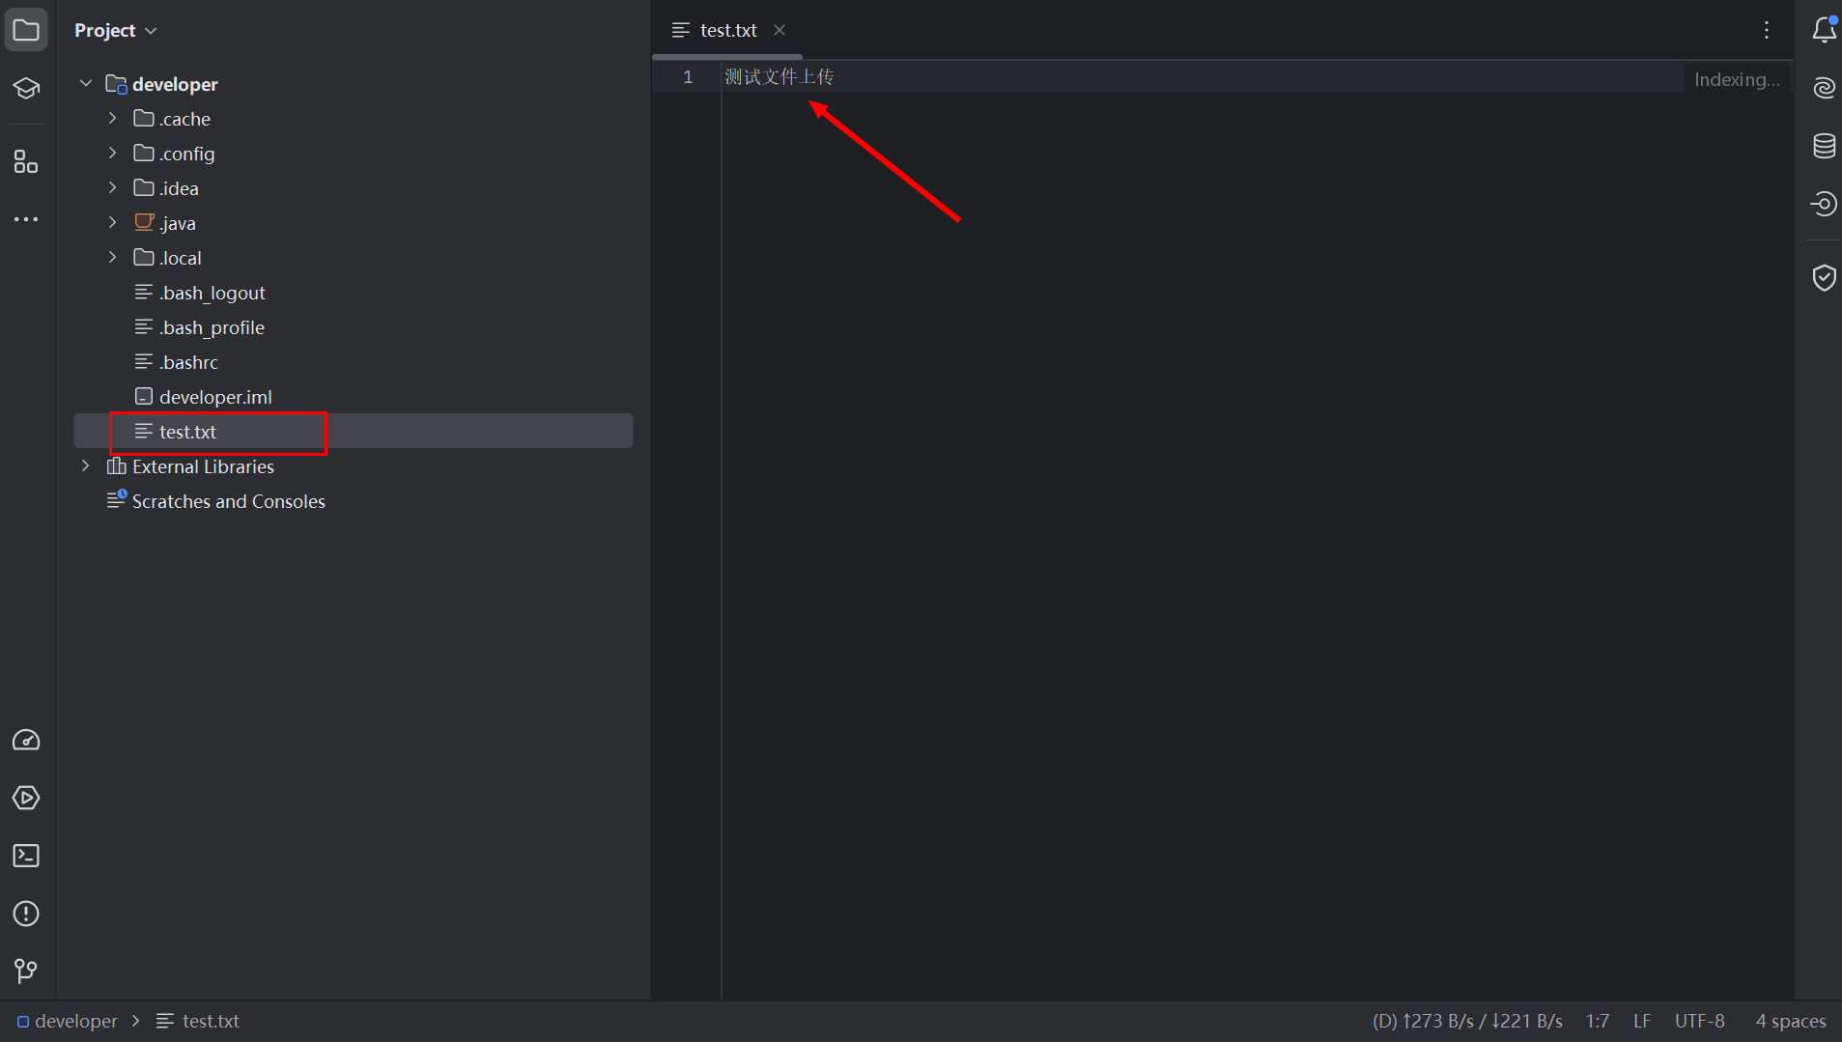Open the Problems tool window icon
Image resolution: width=1842 pixels, height=1042 pixels.
[x=26, y=914]
